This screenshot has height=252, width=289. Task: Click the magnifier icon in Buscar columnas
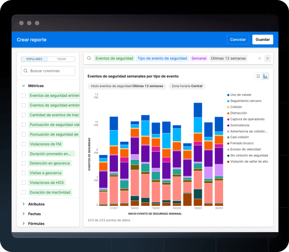25,71
